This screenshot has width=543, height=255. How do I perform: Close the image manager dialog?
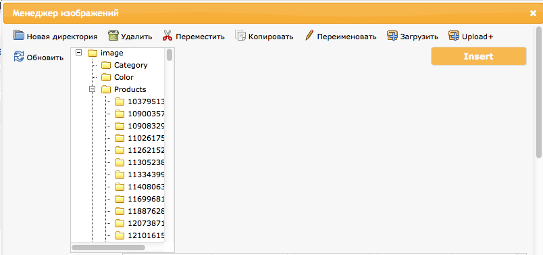[x=533, y=13]
